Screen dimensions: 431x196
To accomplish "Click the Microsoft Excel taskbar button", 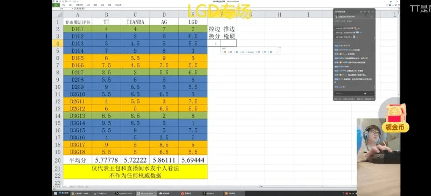I will pos(147,193).
